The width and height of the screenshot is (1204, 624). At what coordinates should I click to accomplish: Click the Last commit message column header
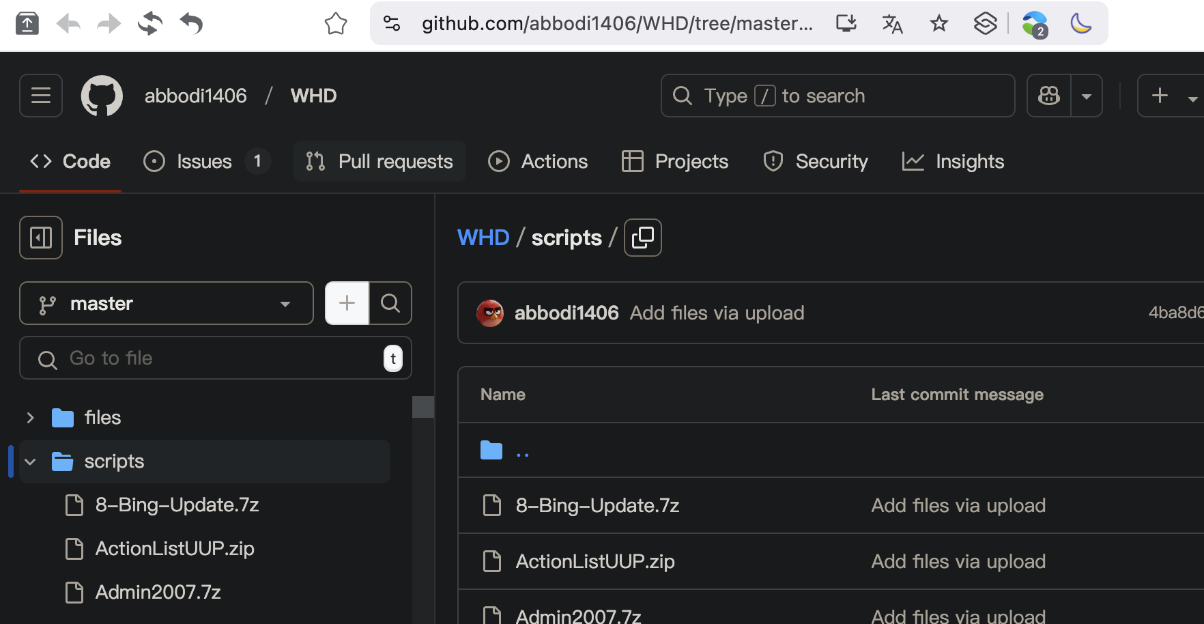(957, 395)
